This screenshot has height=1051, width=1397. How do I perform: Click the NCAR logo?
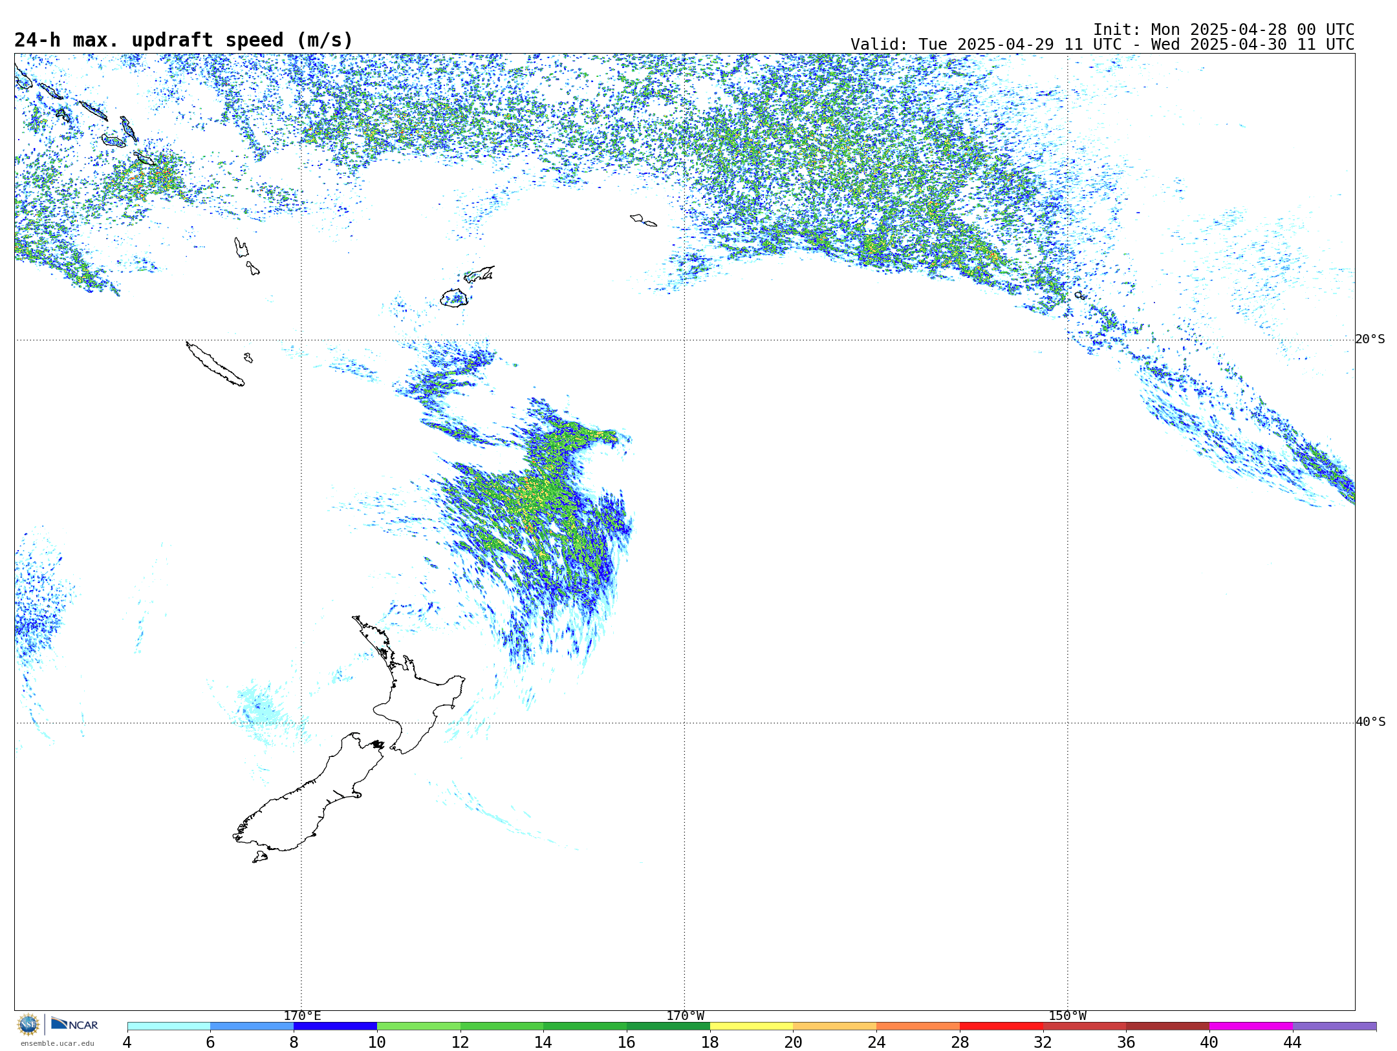pos(74,1024)
